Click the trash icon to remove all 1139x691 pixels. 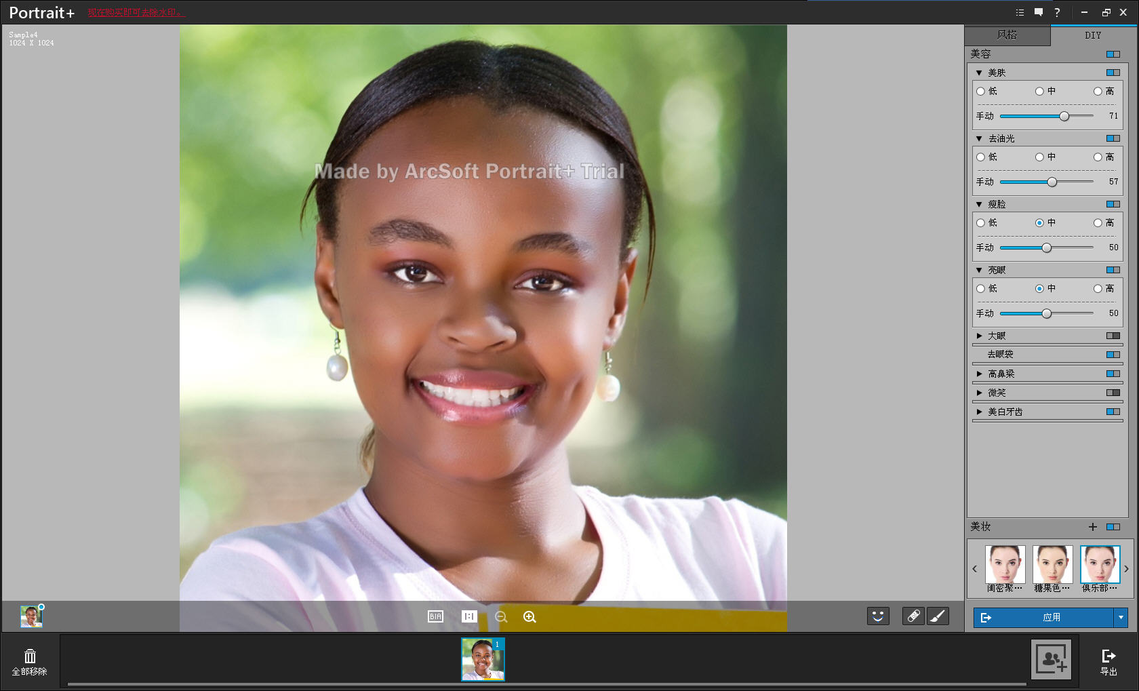pyautogui.click(x=30, y=656)
